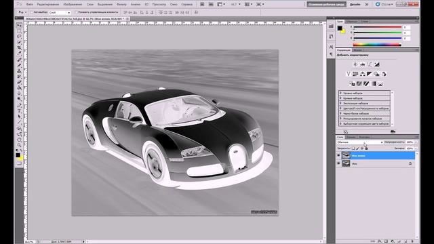Toggle lock all on layer
Image resolution: width=434 pixels, height=244 pixels.
click(366, 148)
